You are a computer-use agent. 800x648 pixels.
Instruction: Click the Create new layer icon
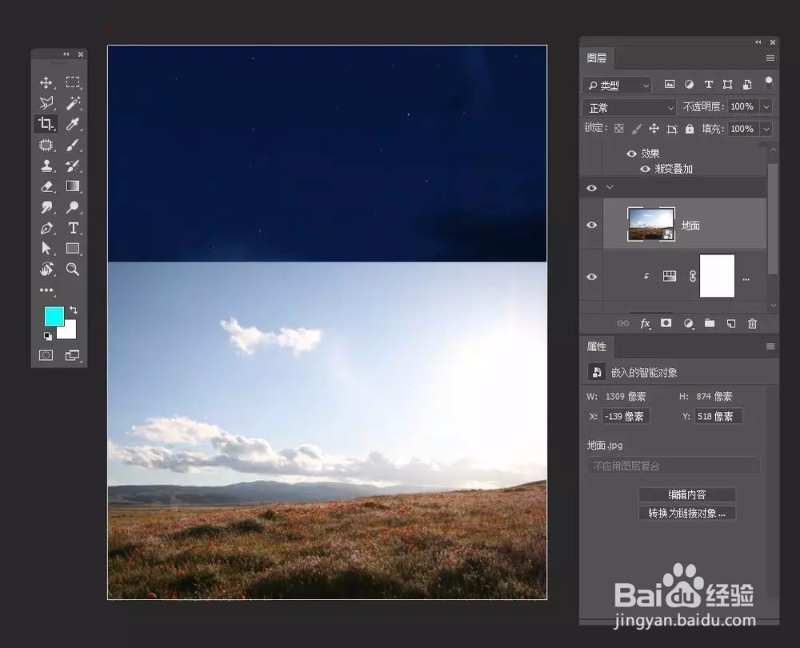point(730,323)
